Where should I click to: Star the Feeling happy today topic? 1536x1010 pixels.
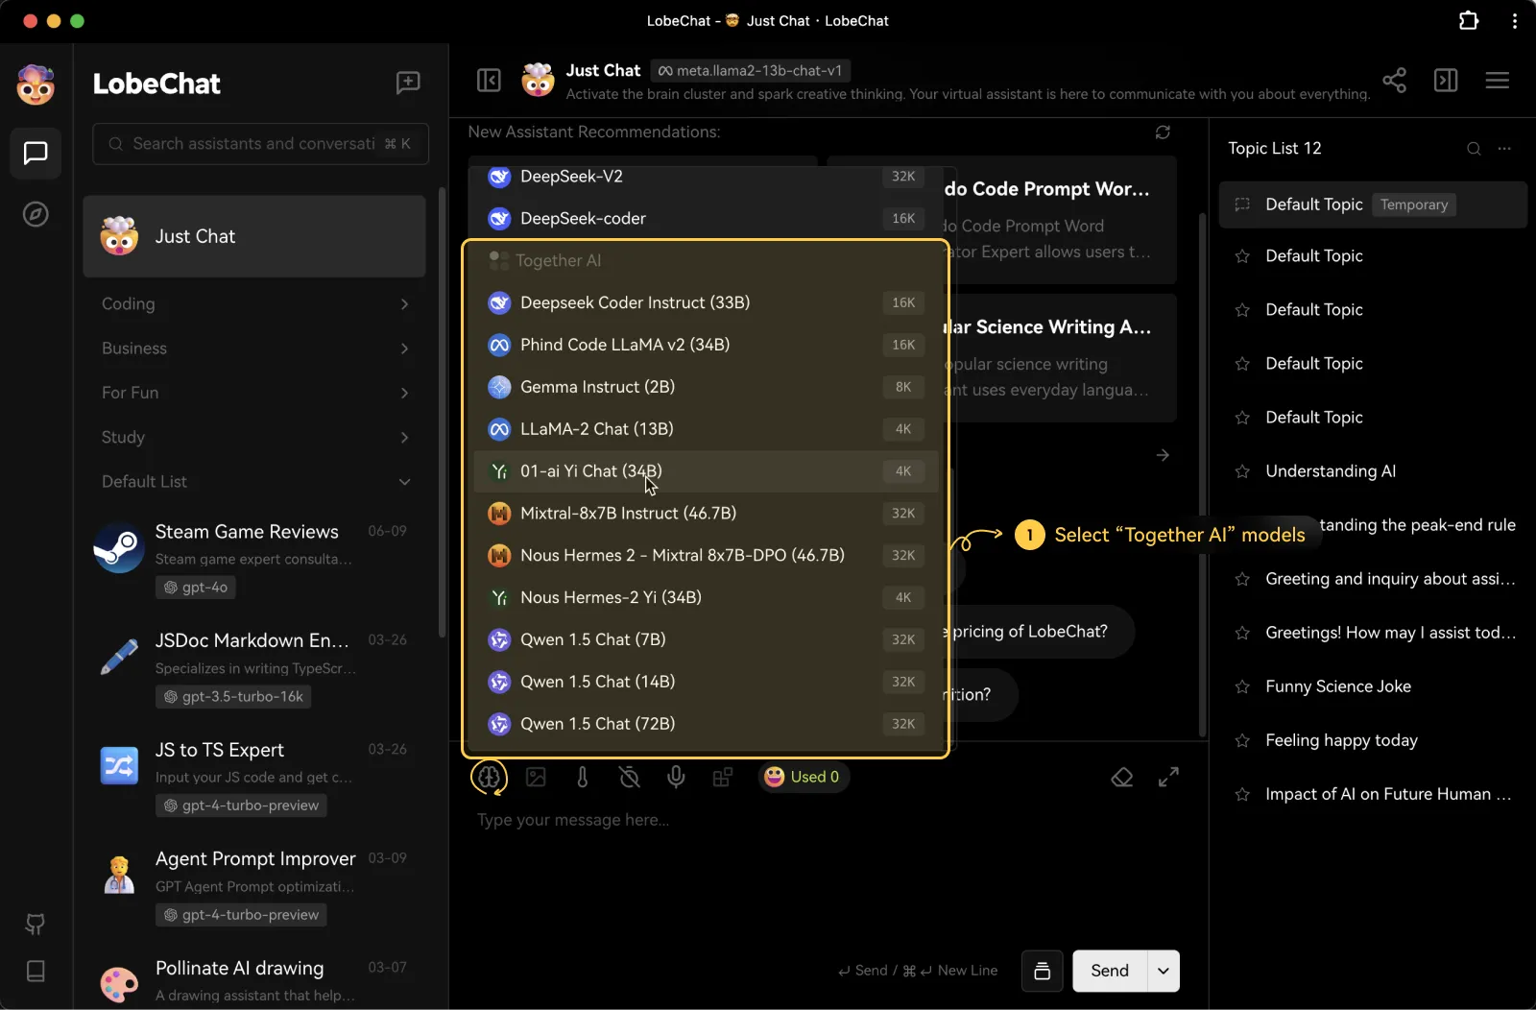[x=1242, y=740]
